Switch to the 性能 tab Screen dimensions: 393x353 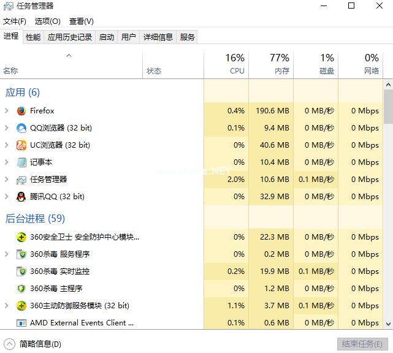click(33, 37)
